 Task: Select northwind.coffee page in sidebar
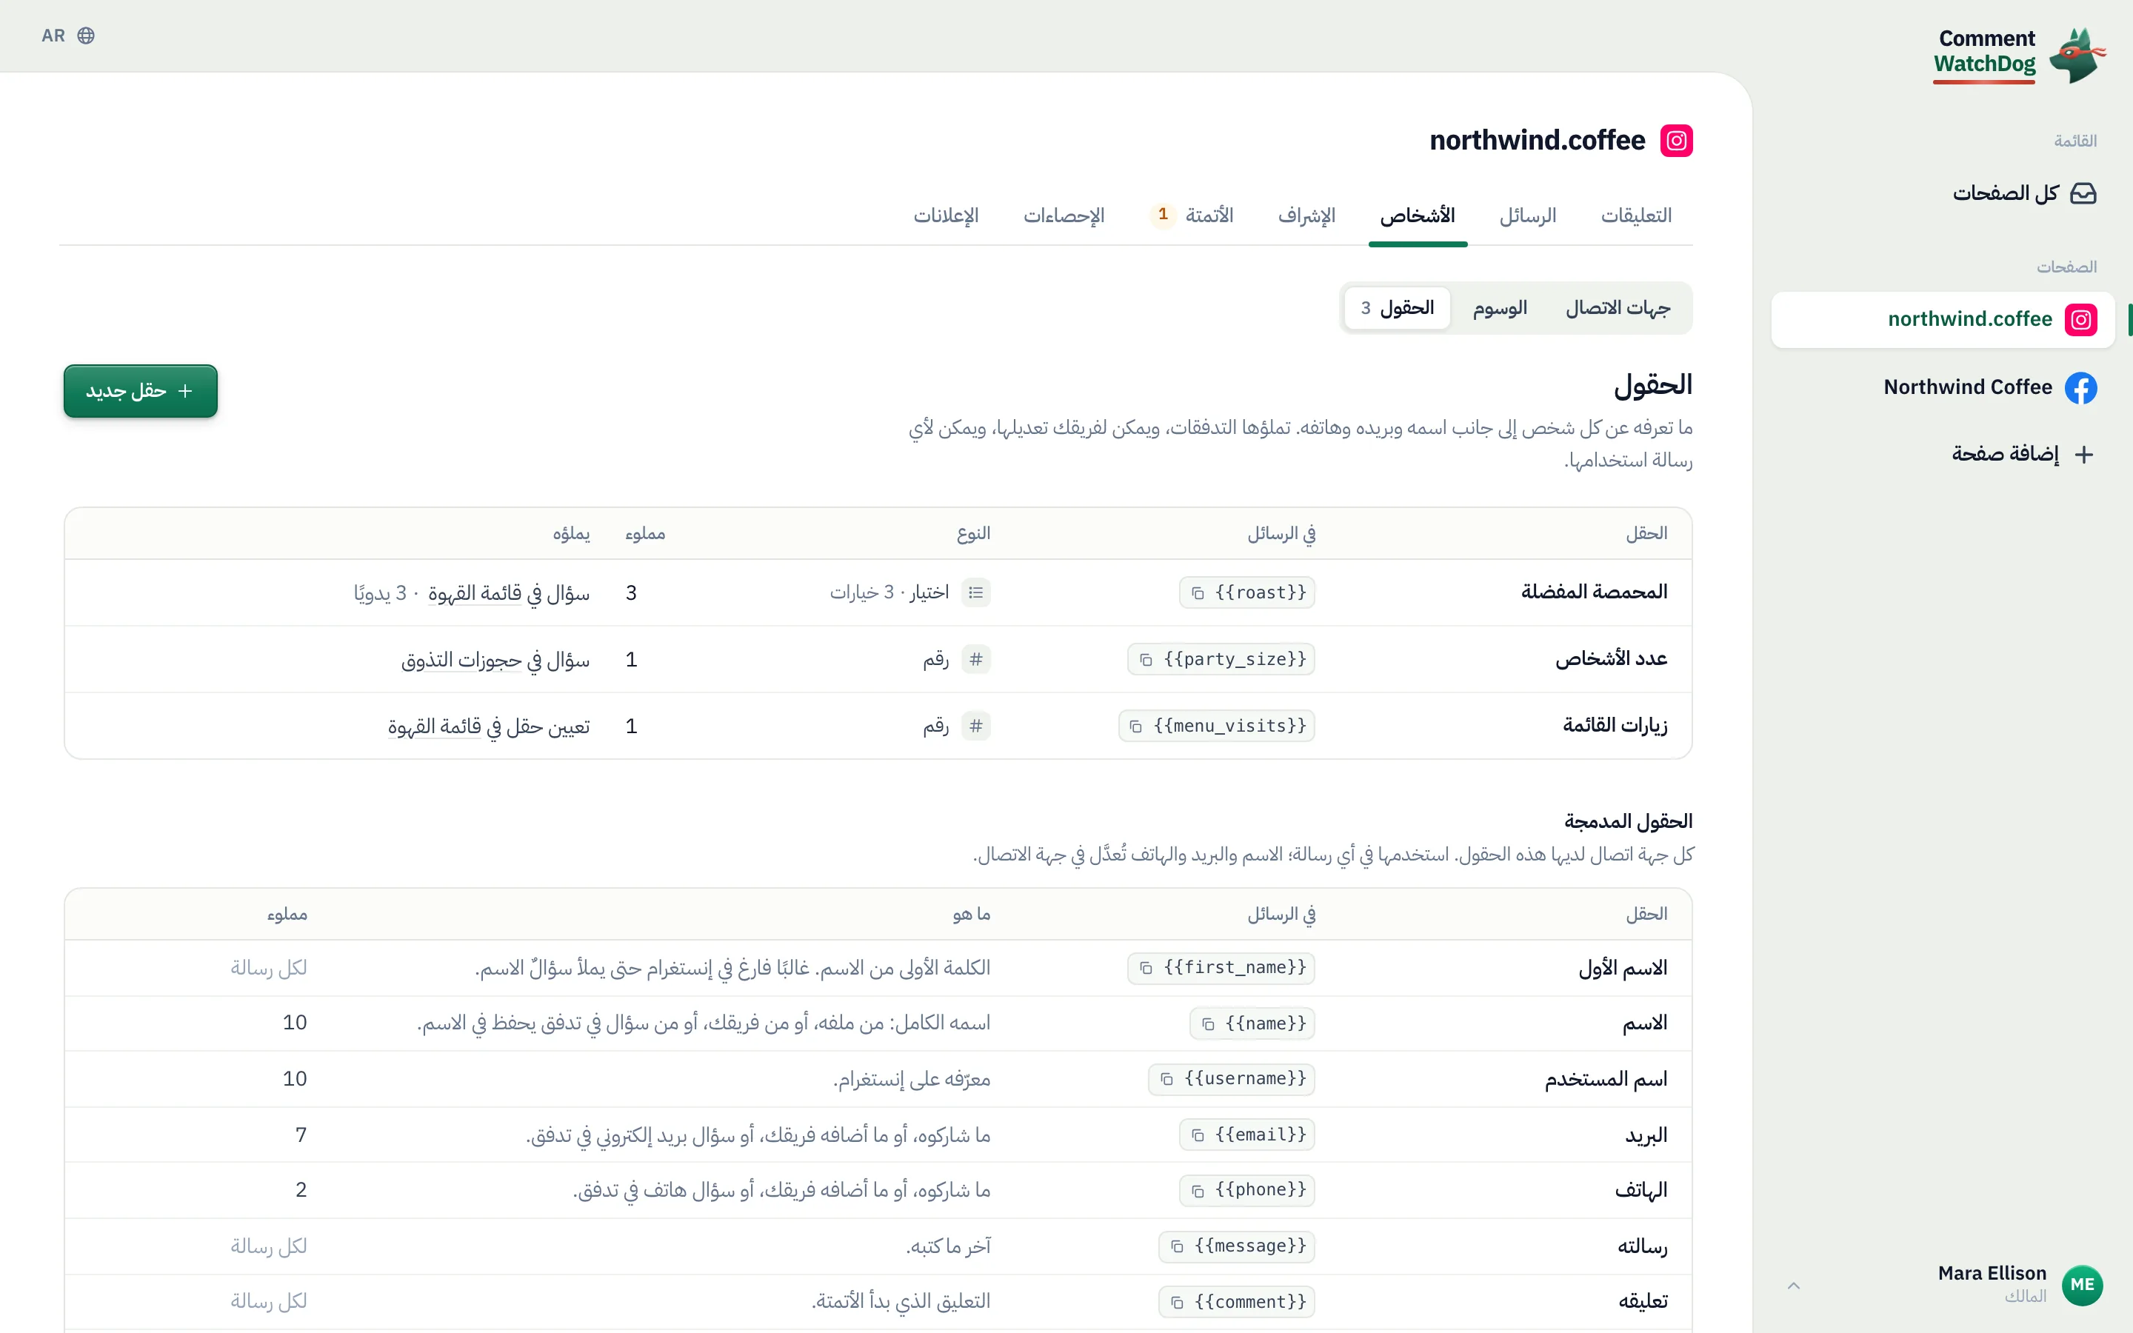tap(1943, 320)
